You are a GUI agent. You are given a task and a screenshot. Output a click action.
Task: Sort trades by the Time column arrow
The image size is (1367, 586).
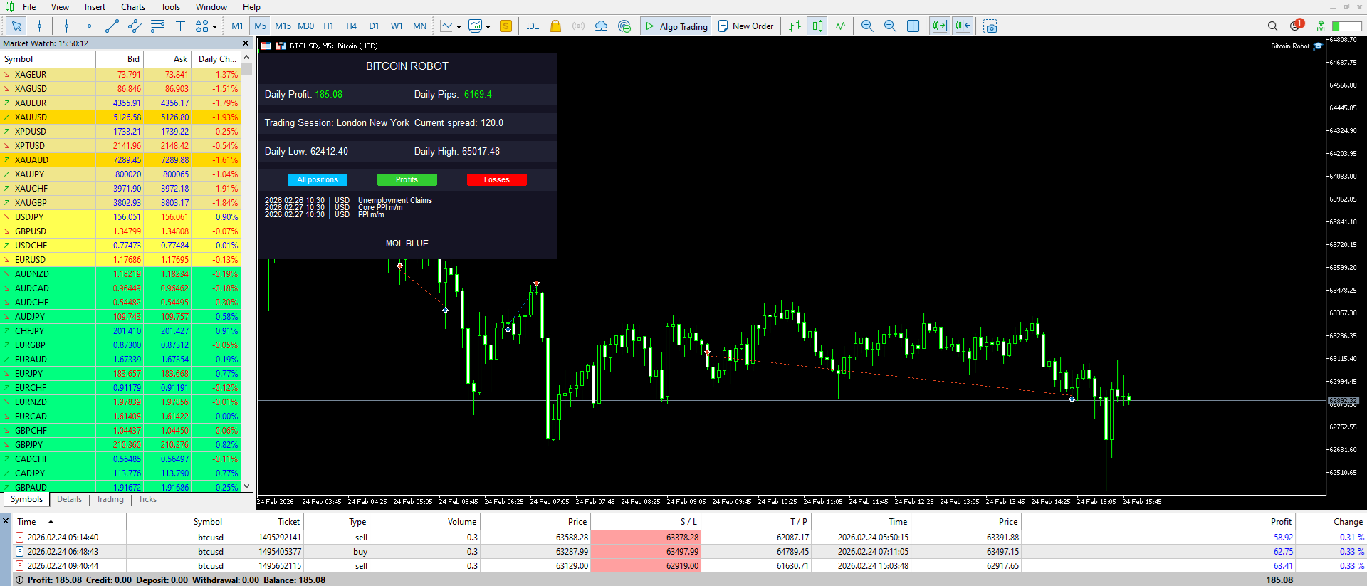point(51,522)
